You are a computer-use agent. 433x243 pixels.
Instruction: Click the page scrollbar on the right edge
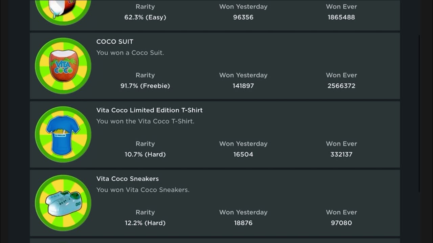(419, 113)
